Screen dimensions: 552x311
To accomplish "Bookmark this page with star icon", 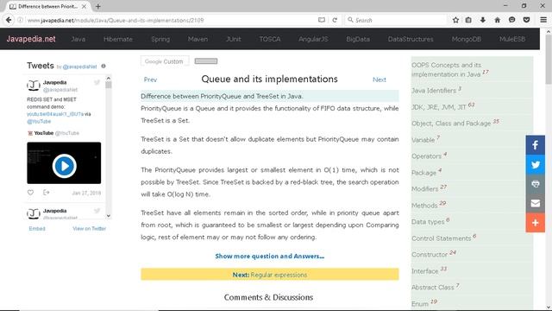I will pos(455,20).
